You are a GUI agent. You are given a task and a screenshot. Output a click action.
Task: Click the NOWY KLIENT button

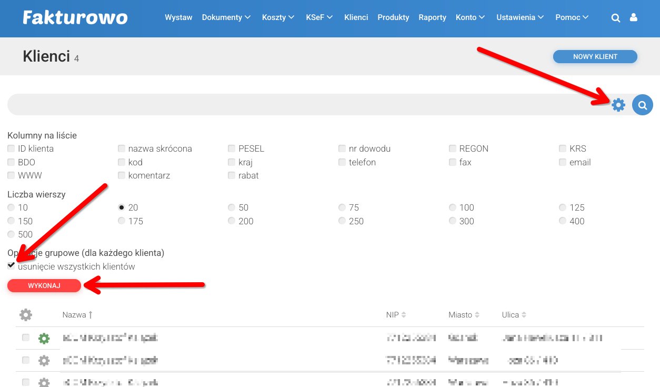tap(595, 57)
